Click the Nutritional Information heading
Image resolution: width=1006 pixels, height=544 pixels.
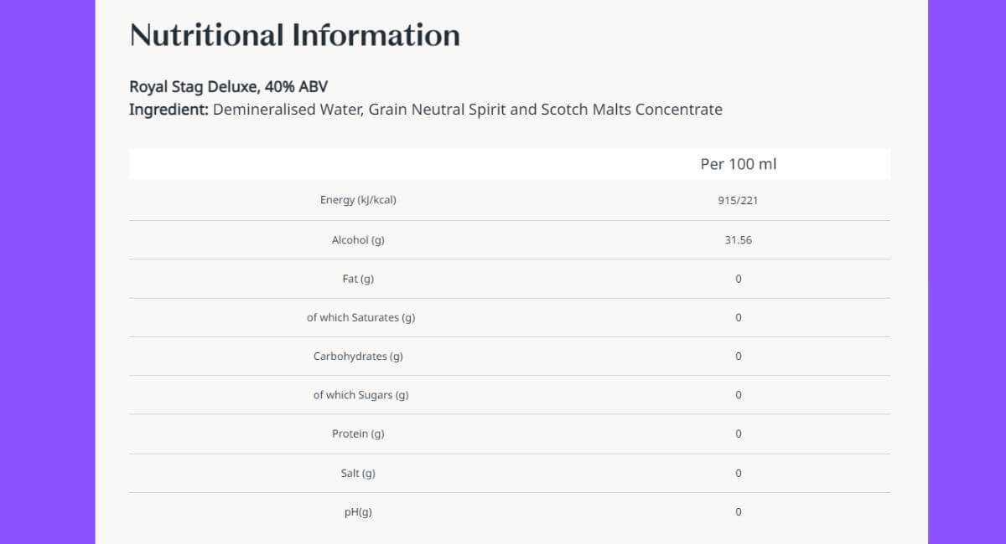pos(294,35)
